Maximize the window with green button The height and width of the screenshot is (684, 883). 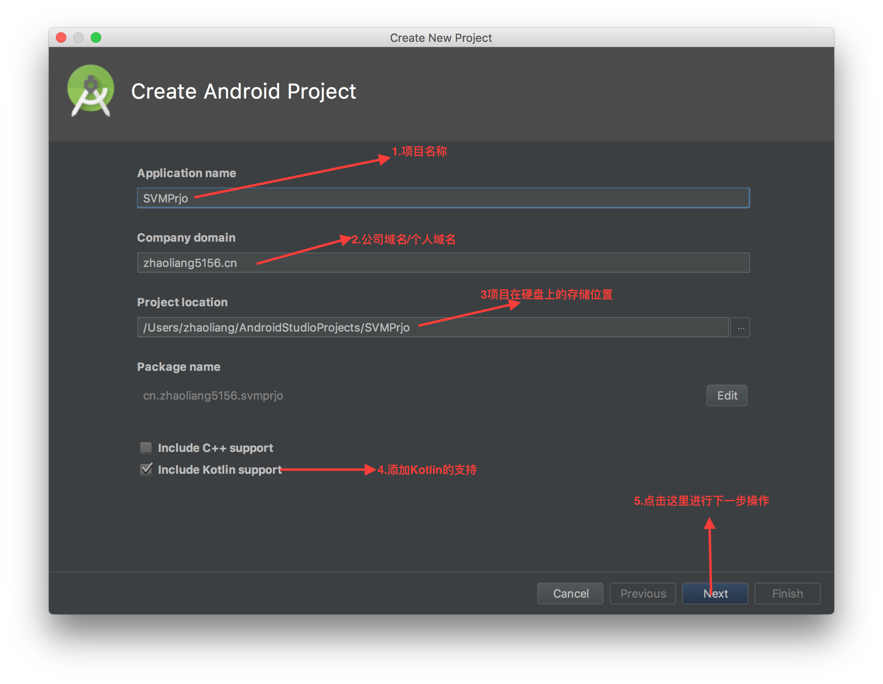point(96,38)
